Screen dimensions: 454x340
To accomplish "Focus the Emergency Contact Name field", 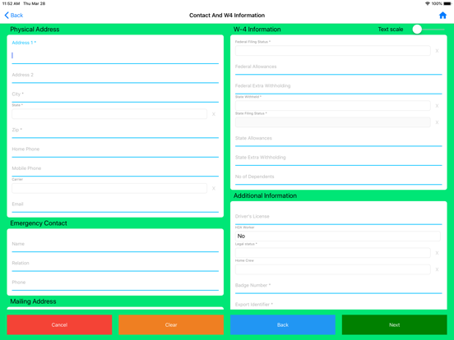I will pos(115,246).
